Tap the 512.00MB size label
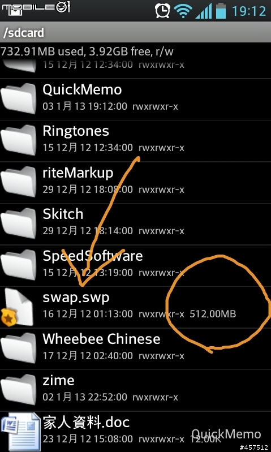 click(213, 313)
